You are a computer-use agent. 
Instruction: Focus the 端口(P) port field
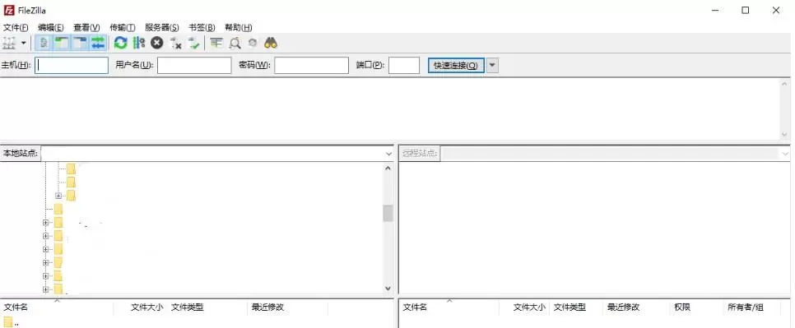(404, 65)
